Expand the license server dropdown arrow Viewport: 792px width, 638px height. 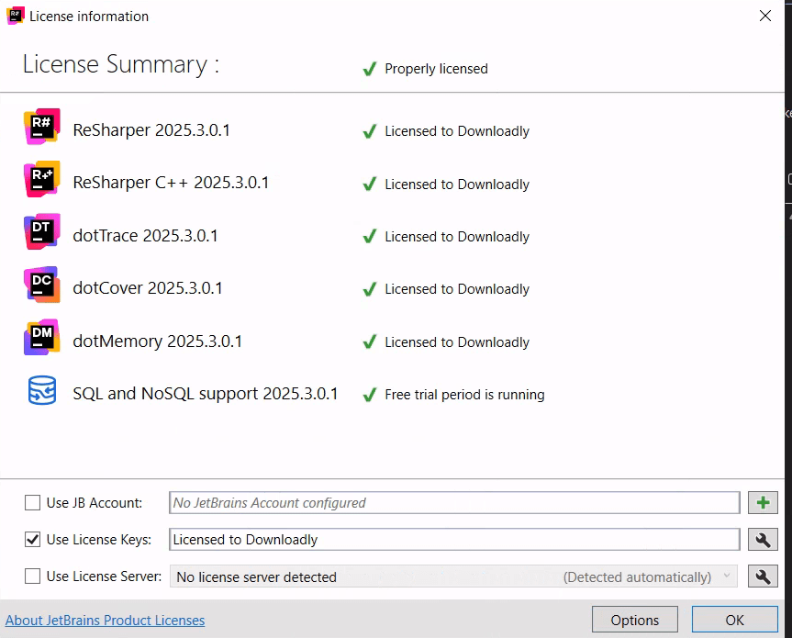point(727,576)
